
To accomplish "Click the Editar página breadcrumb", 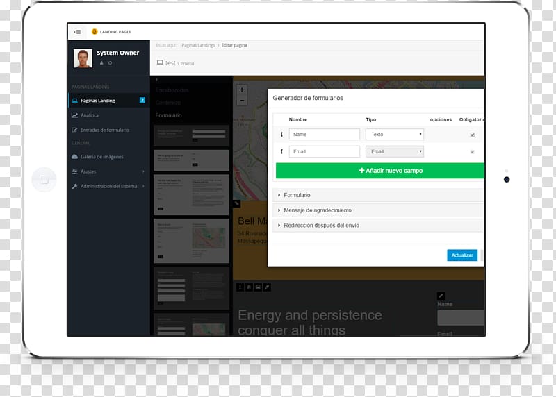I will click(x=234, y=45).
